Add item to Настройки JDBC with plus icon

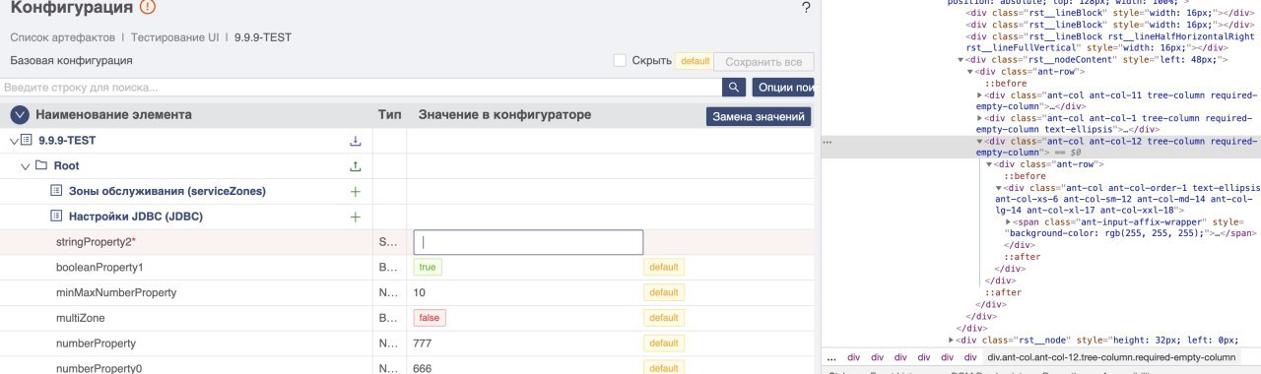pyautogui.click(x=356, y=217)
